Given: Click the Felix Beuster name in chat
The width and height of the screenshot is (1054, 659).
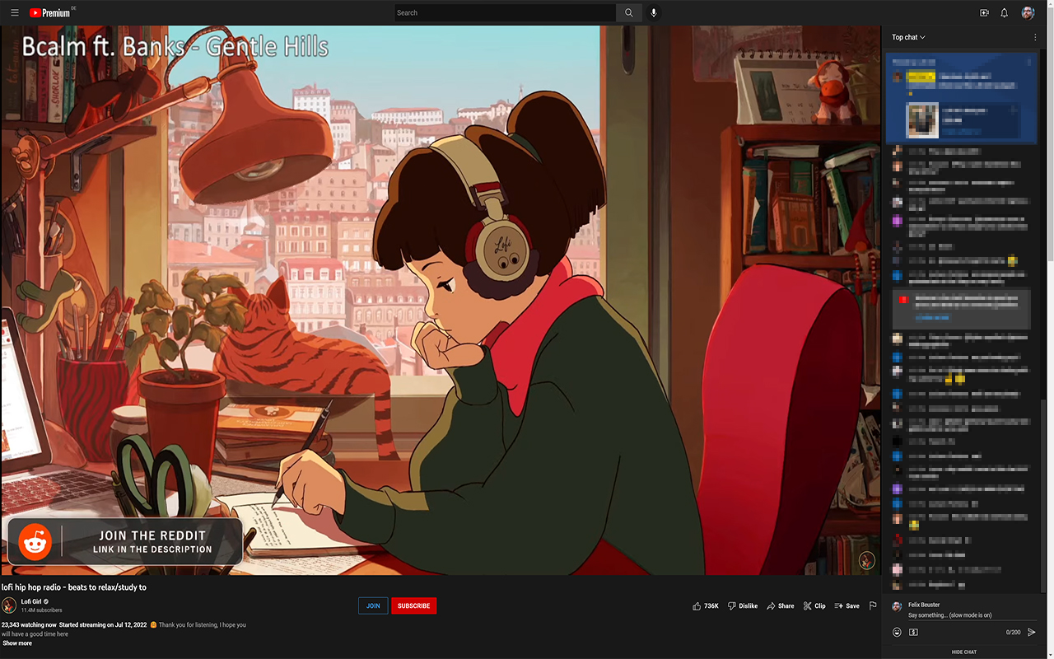Looking at the screenshot, I should pyautogui.click(x=924, y=605).
